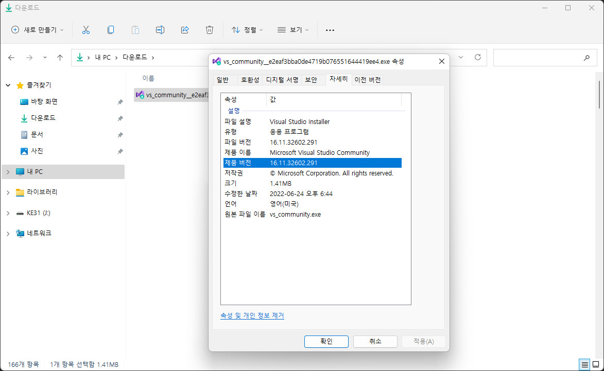Click chevron after 다운로드 in address bar

point(153,58)
